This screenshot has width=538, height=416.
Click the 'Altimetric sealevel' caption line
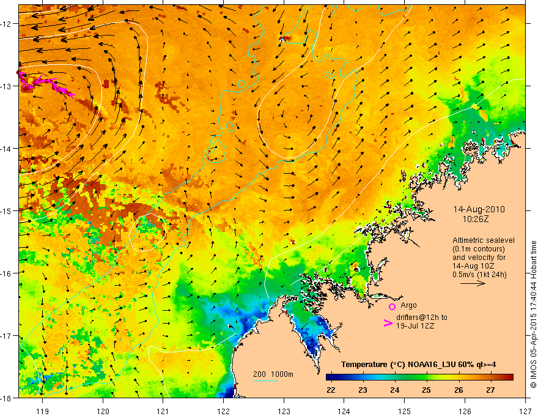[484, 240]
